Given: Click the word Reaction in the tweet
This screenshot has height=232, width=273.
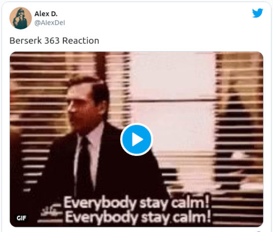Looking at the screenshot, I should click(81, 41).
